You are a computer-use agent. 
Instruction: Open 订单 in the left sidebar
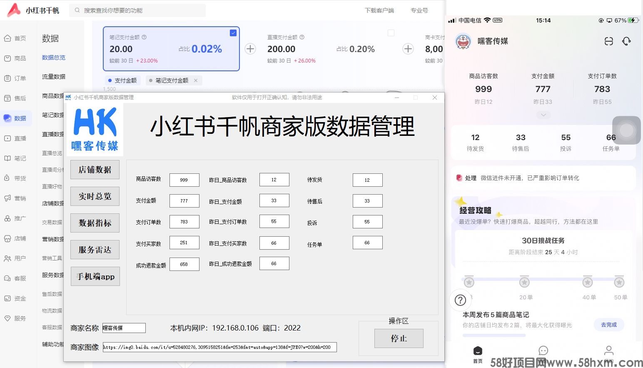(x=15, y=78)
